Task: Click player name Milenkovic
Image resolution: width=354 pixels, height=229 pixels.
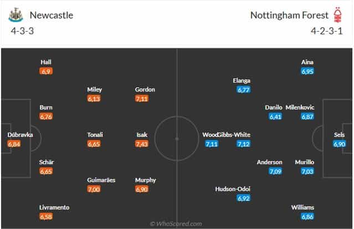Action: [x=300, y=108]
